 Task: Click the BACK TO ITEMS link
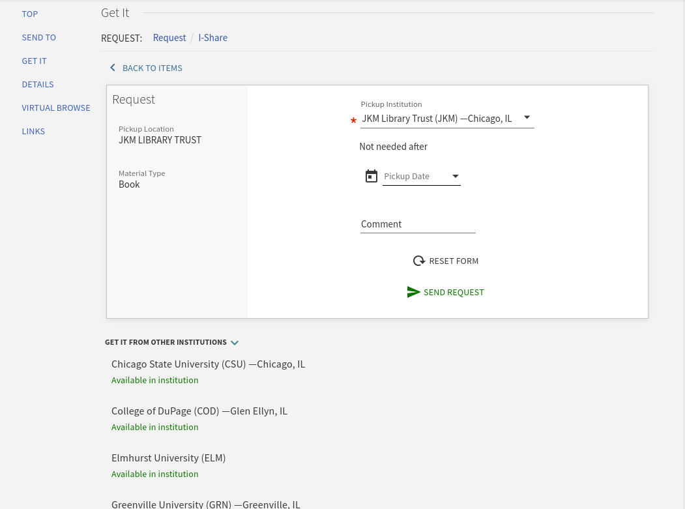[152, 68]
